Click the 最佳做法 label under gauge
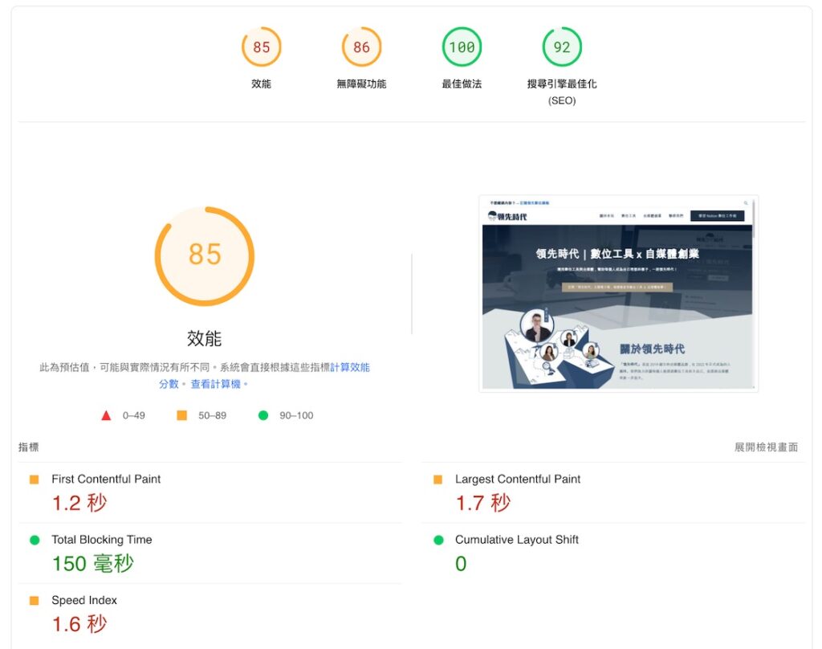Screen dimensions: 822x649 pos(462,84)
